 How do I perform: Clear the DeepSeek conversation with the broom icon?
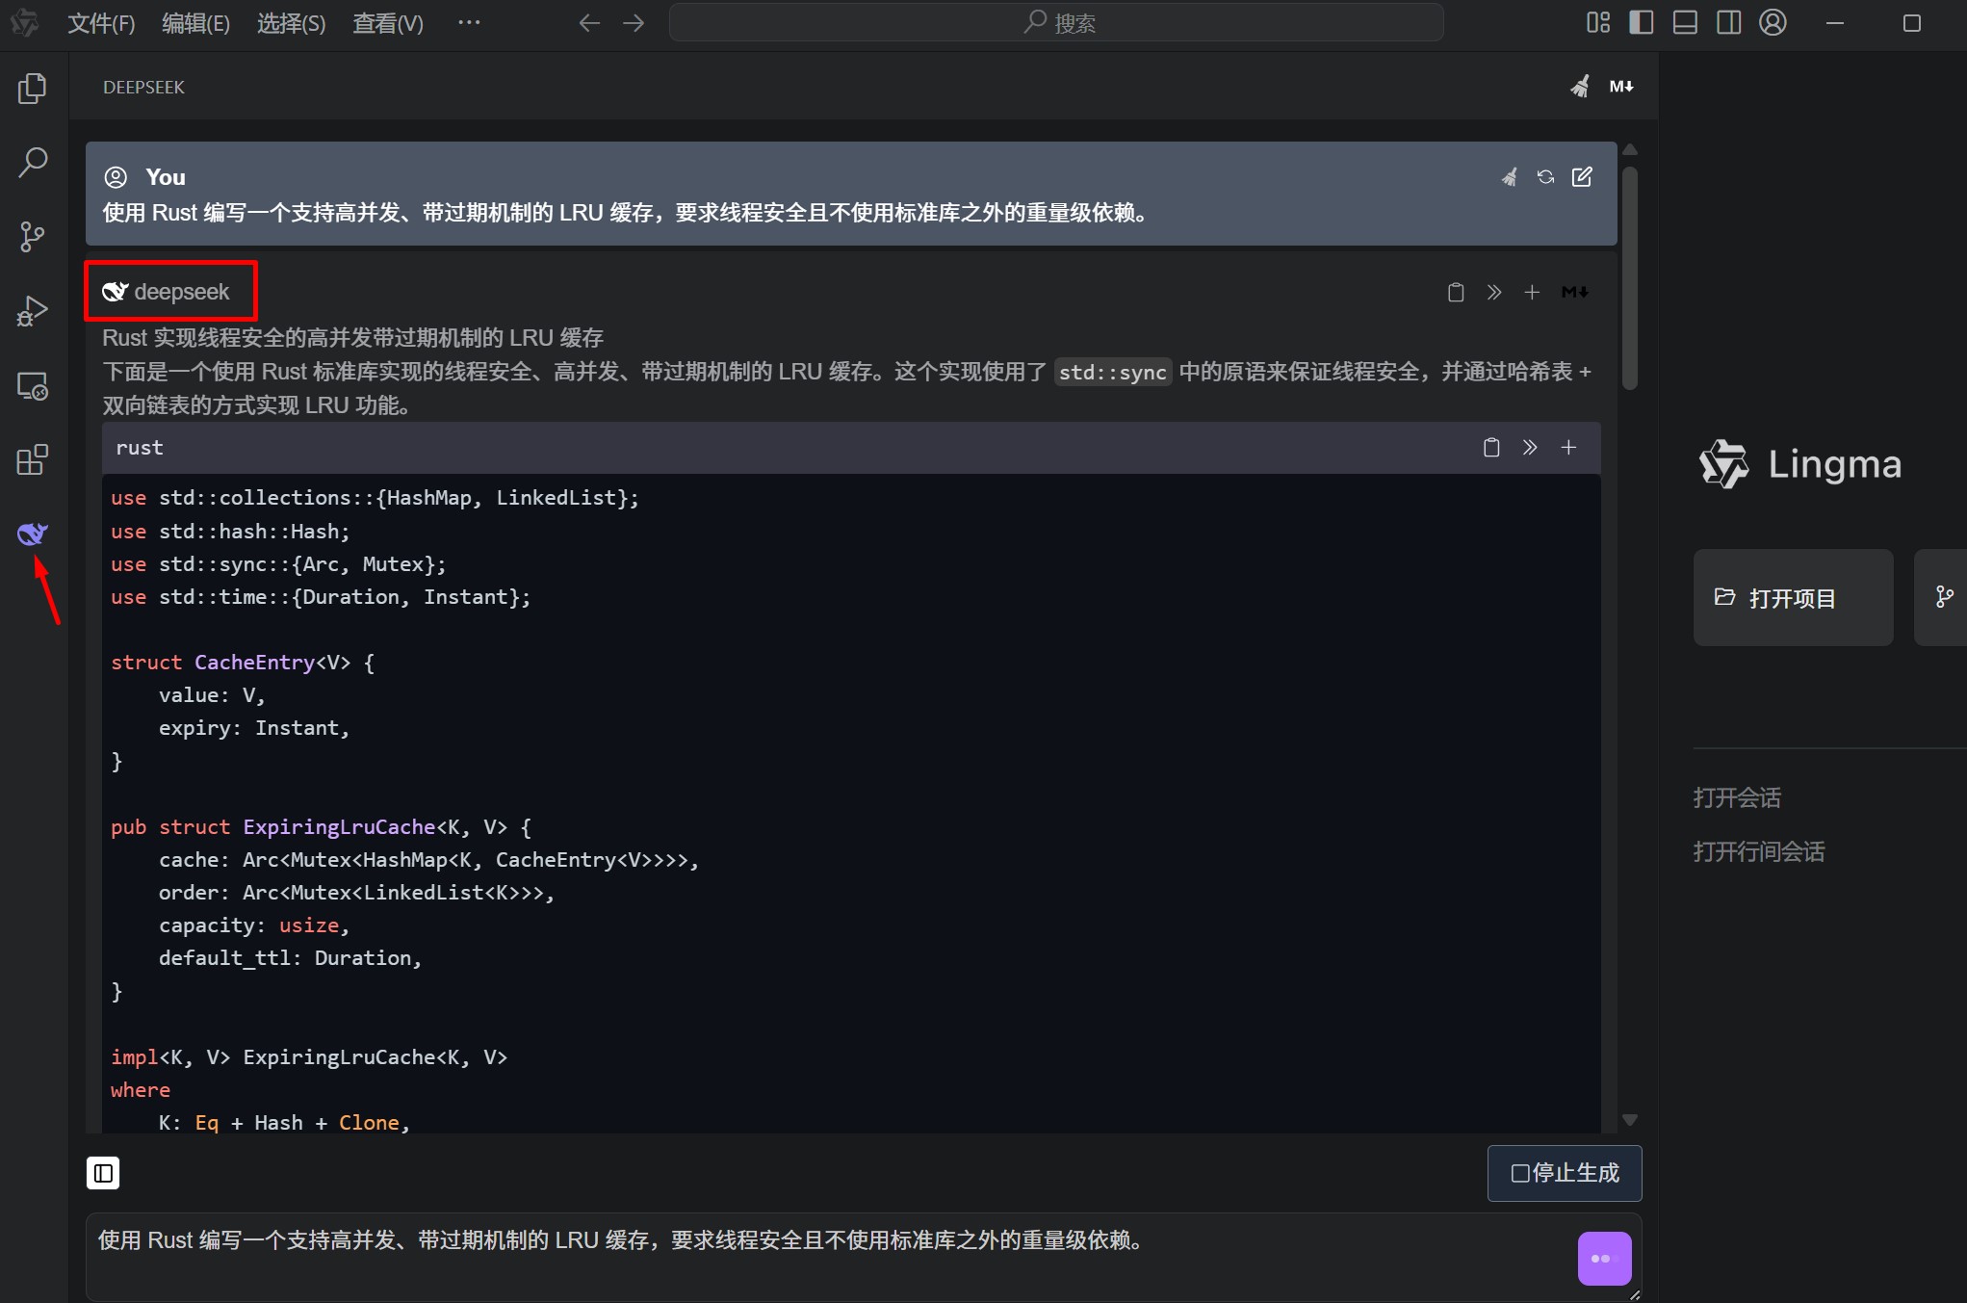coord(1579,86)
